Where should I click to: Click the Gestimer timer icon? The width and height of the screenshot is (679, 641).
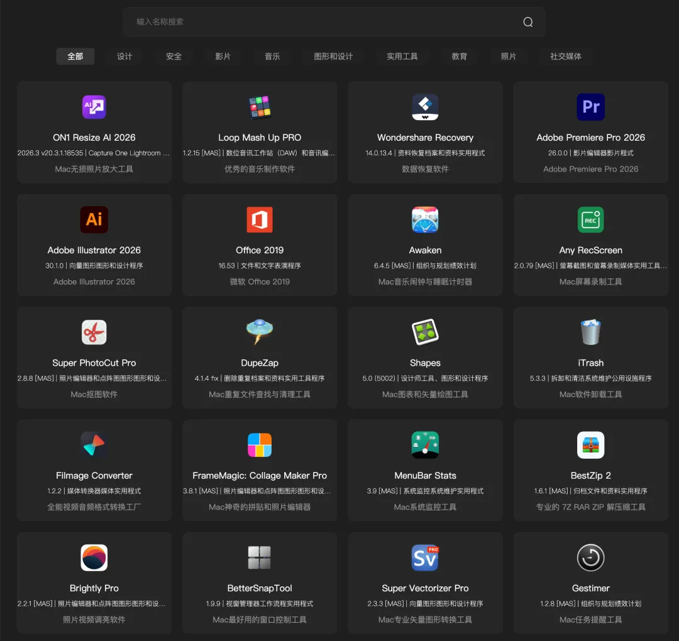click(x=590, y=557)
